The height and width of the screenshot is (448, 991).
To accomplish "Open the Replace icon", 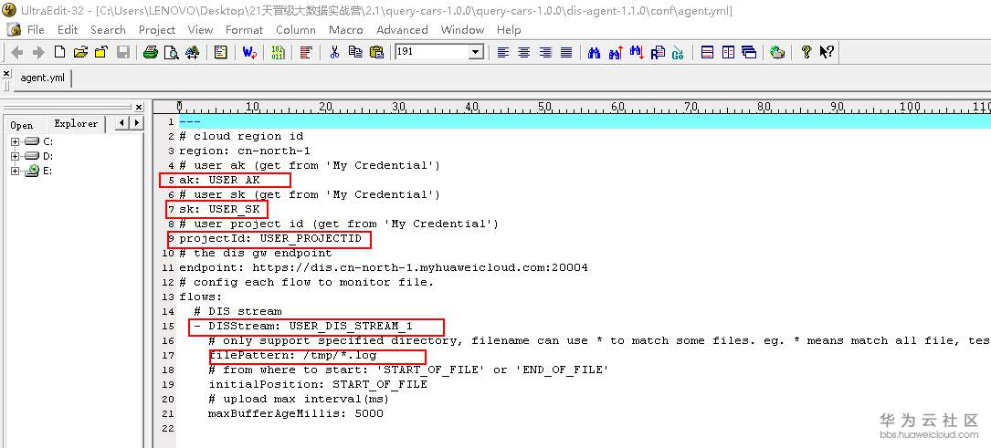I will pyautogui.click(x=658, y=52).
